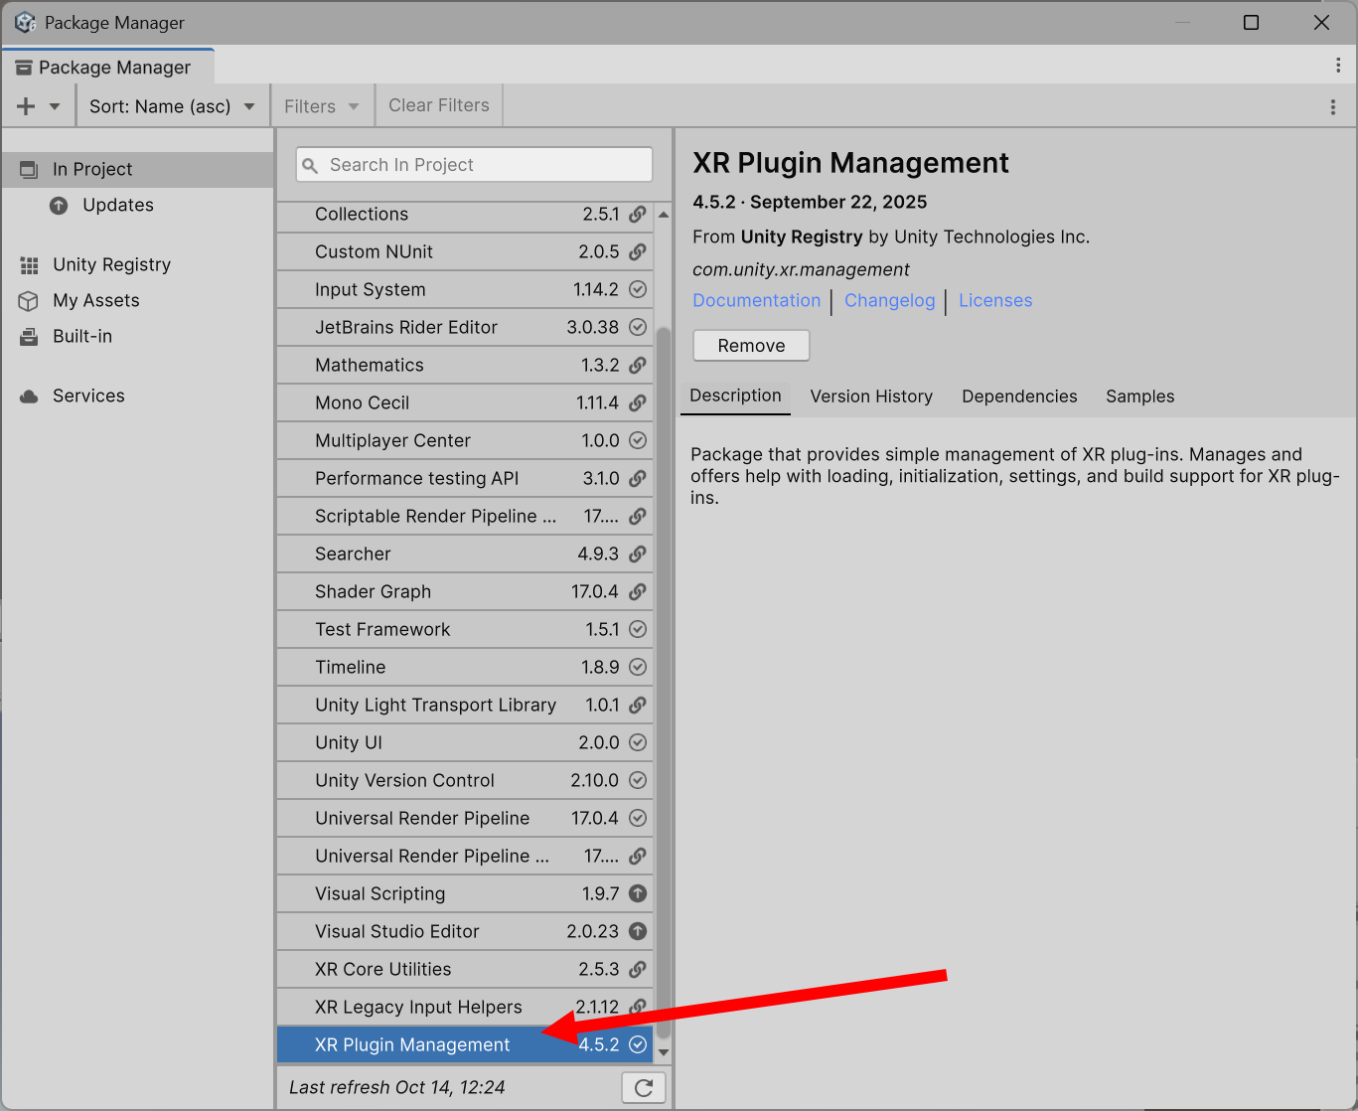The height and width of the screenshot is (1111, 1358).
Task: Click the Timeline checkmark icon
Action: coord(638,667)
